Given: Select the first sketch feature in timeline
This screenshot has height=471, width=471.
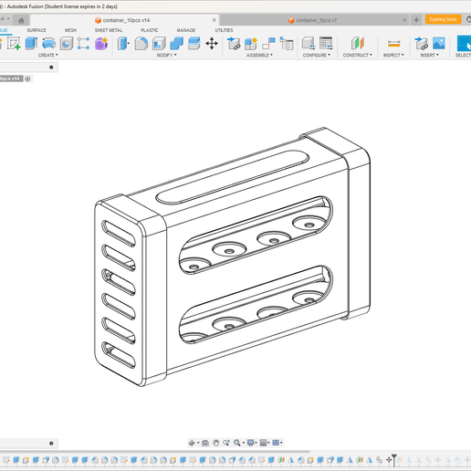Looking at the screenshot, I should (6, 460).
